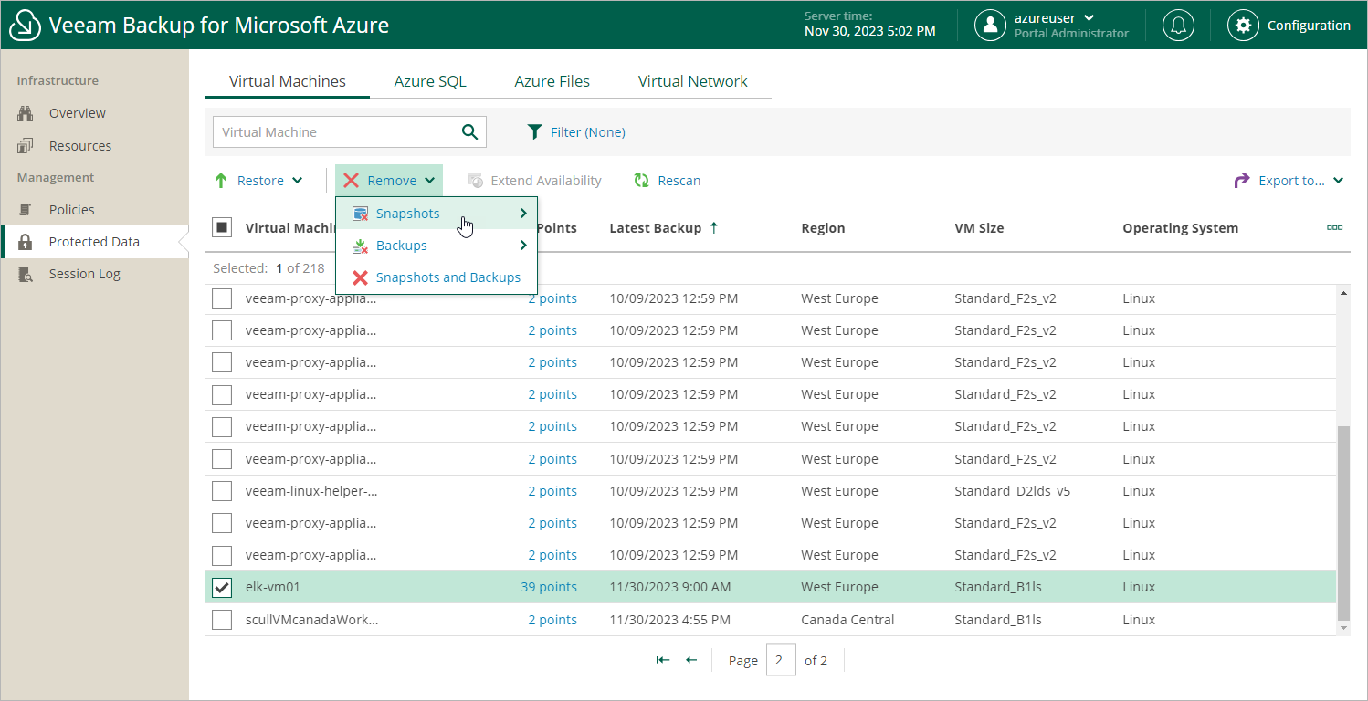
Task: Click the Standard_D2lds_v5 VM size cell
Action: pyautogui.click(x=1012, y=491)
